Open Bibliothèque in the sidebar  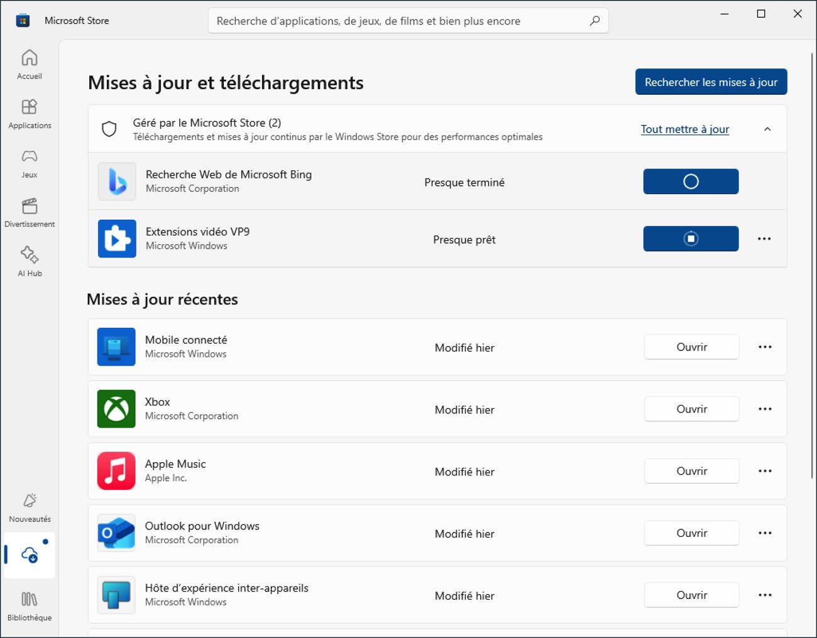pyautogui.click(x=30, y=607)
